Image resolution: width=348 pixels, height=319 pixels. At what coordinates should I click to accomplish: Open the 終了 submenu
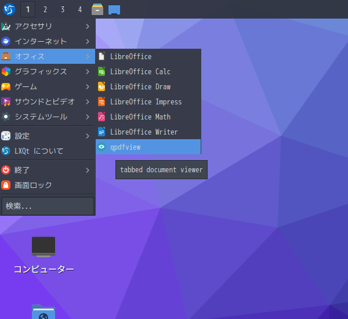(48, 170)
